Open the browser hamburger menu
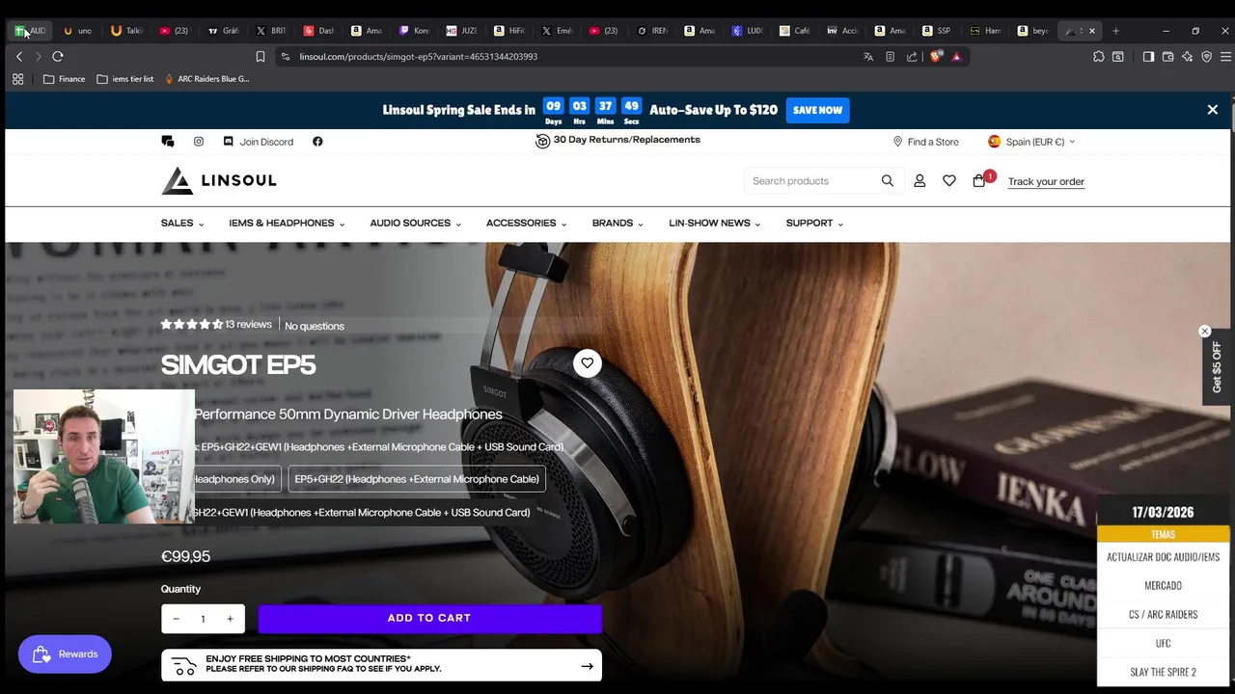Image resolution: width=1235 pixels, height=694 pixels. coord(1225,57)
